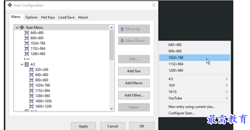The height and width of the screenshot is (130, 250).
Task: Click the Add Size button
Action: (x=134, y=71)
